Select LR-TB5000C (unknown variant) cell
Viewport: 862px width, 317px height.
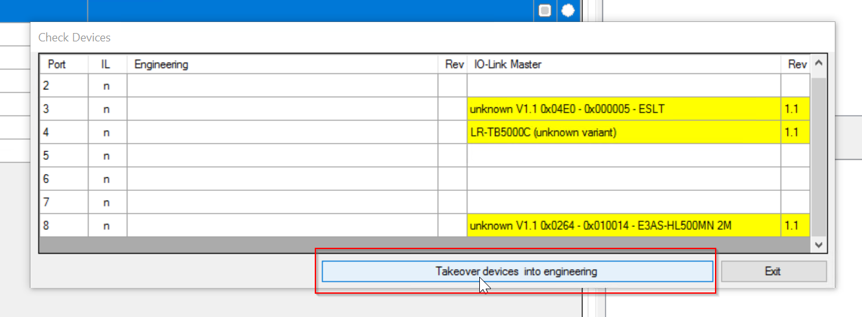[x=624, y=132]
